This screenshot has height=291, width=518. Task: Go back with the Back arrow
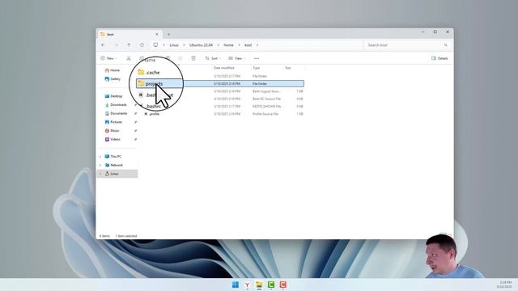[x=104, y=45]
